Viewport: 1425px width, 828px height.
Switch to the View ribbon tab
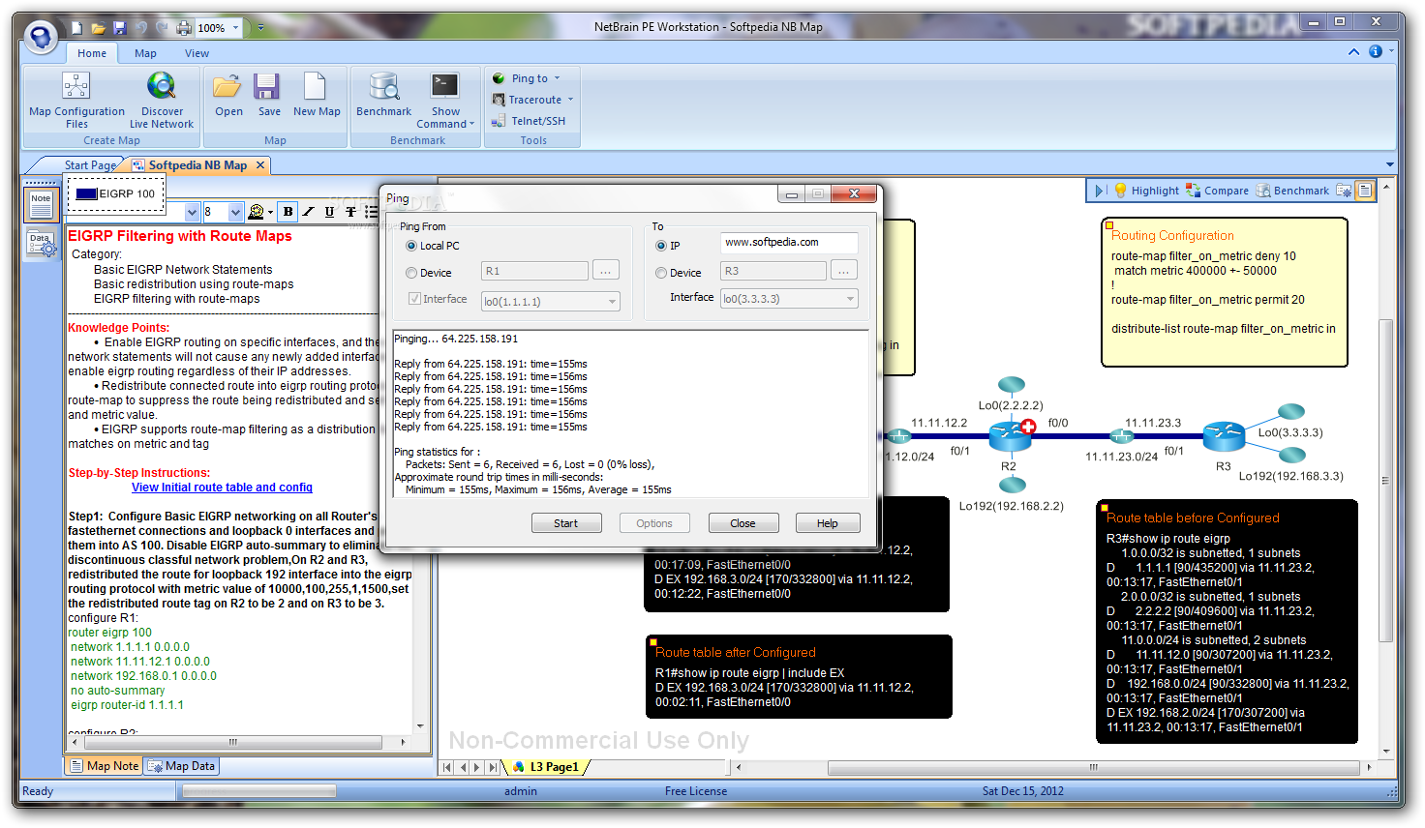point(197,53)
